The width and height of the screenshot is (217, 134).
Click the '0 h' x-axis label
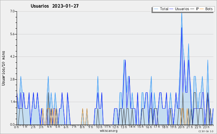[x=17, y=127]
